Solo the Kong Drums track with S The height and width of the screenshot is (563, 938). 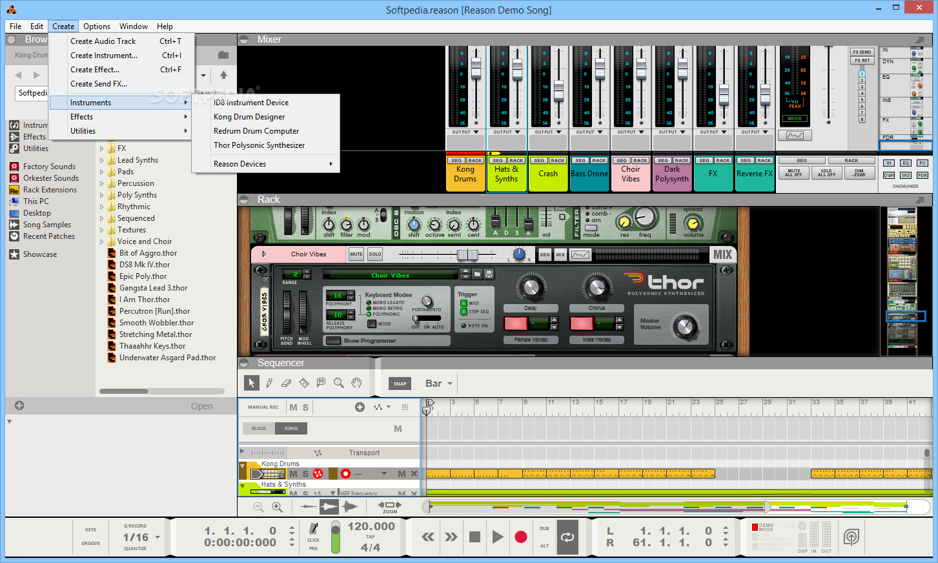(x=305, y=474)
